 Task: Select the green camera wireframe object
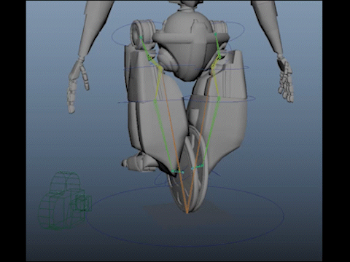pos(63,201)
